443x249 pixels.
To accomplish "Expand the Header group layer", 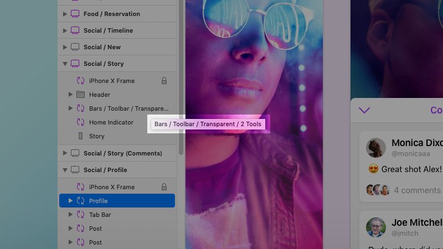I will pos(71,95).
